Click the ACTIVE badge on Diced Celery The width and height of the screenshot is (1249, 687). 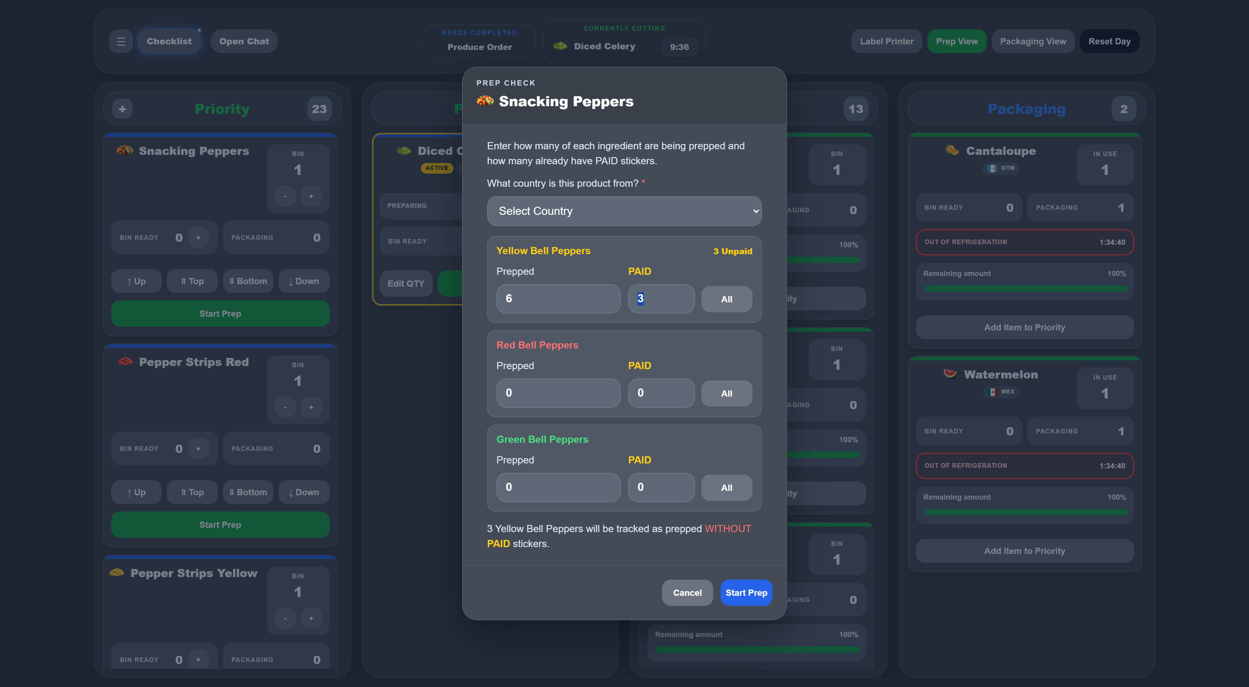(437, 168)
